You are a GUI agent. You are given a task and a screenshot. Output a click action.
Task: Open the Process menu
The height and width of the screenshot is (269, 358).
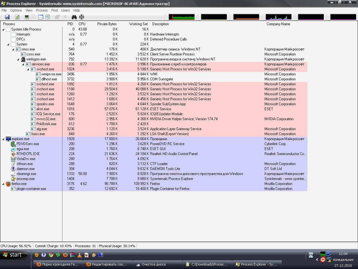tap(42, 10)
